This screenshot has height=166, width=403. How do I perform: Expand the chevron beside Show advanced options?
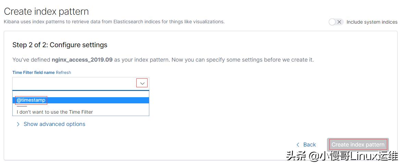[18, 124]
